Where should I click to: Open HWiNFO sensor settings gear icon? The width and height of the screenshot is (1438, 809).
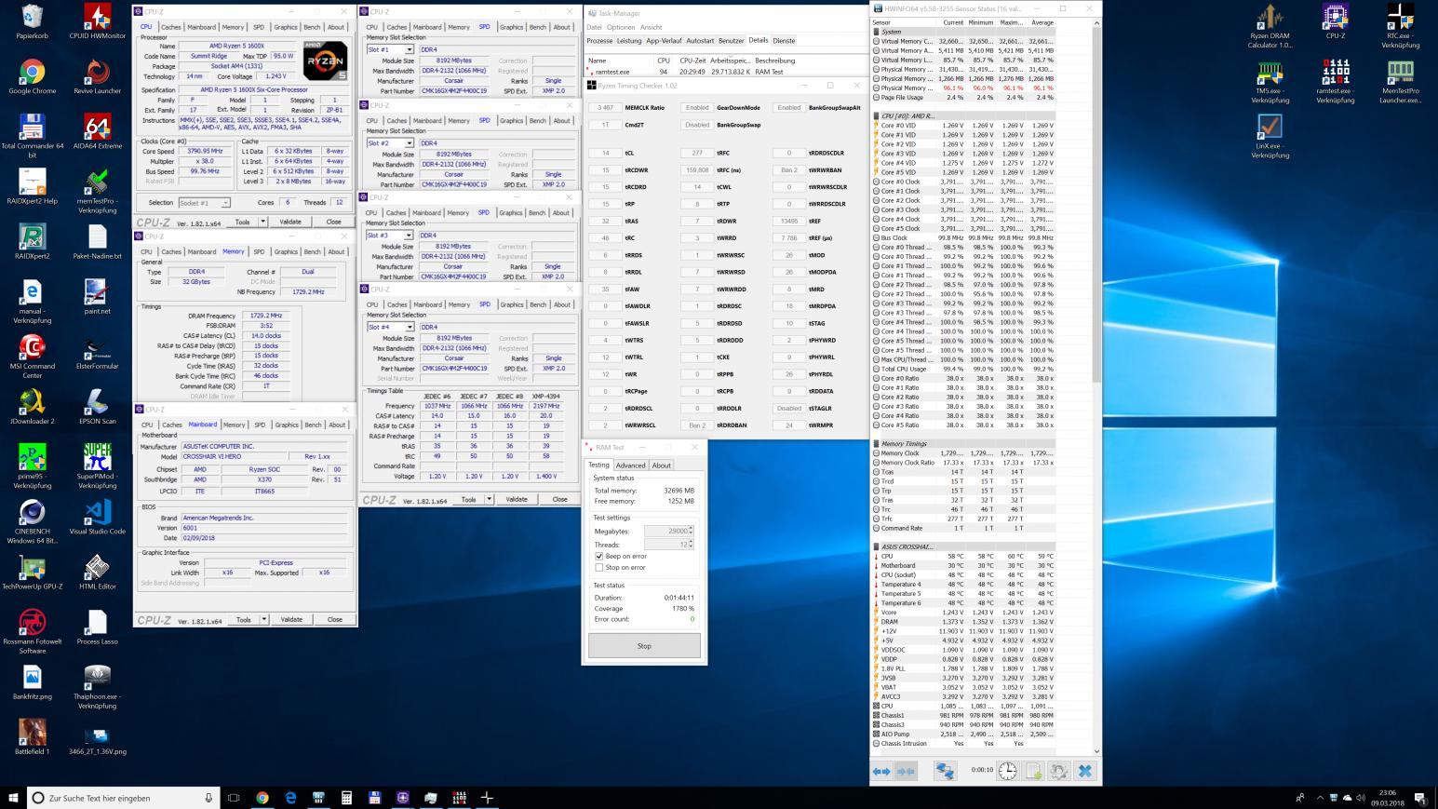(x=1058, y=771)
